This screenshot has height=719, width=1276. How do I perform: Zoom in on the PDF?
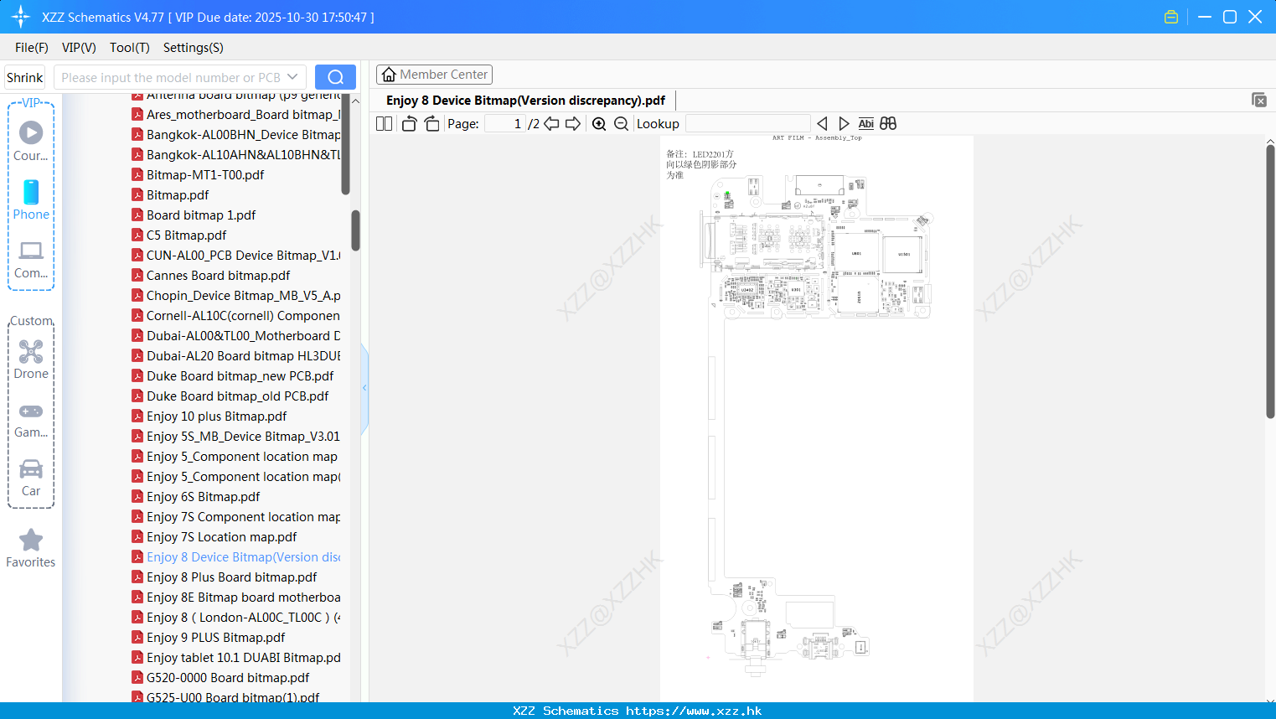point(599,123)
